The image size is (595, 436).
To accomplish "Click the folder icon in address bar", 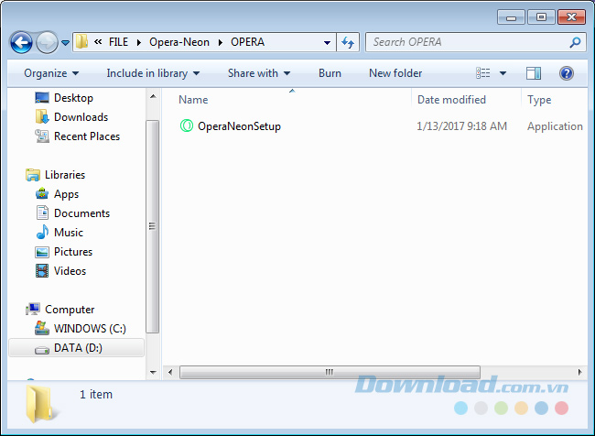I will (x=81, y=42).
